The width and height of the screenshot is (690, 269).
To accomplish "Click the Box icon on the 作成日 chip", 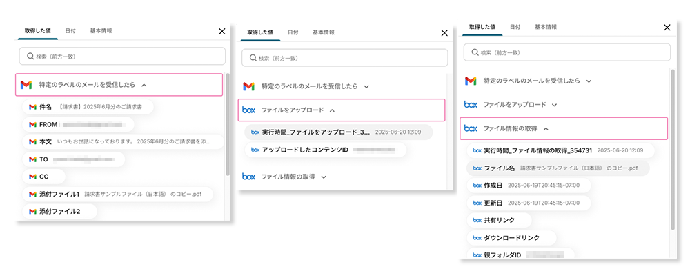I will pos(477,185).
